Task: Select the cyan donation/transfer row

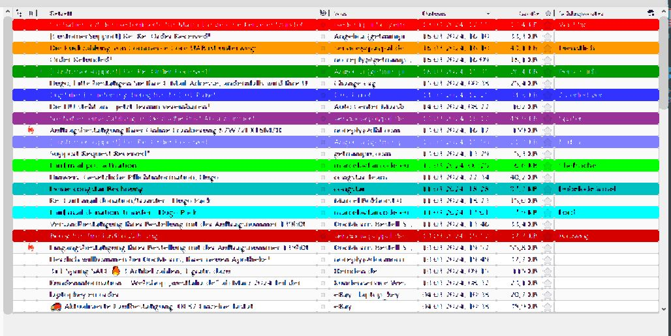Action: click(335, 212)
